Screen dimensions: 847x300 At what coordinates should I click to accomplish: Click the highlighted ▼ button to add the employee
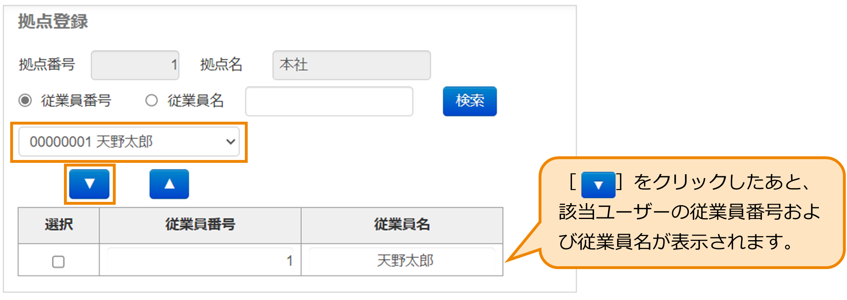(x=88, y=183)
